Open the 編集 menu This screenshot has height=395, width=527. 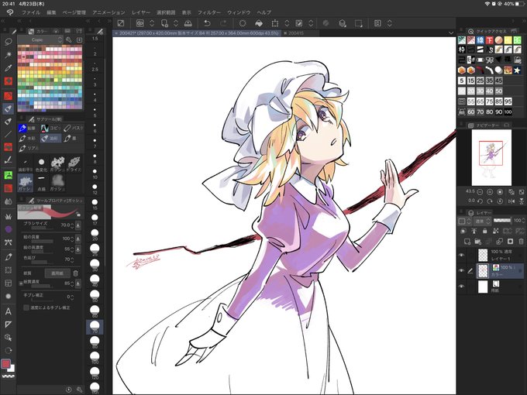(x=51, y=12)
